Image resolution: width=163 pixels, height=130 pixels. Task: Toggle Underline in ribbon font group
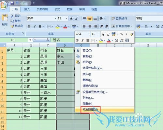(x=40, y=26)
